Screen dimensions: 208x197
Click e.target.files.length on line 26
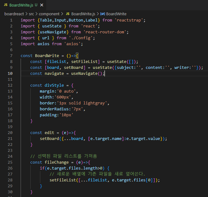point(72,168)
